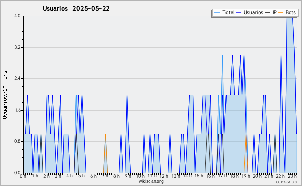This screenshot has height=186, width=302.
Task: Click the '0 h' x-axis label
Action: [x=23, y=176]
